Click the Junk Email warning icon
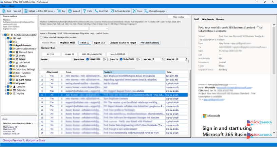The image size is (277, 147). (17, 63)
